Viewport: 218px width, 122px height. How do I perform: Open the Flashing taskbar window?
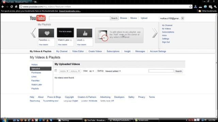coord(69,120)
